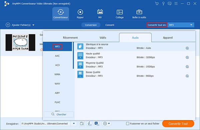
Task: Choose Haute qualité preset icon
Action: 80,56
